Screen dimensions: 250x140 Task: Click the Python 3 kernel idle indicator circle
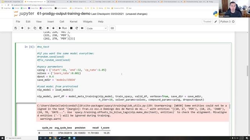pos(233,22)
